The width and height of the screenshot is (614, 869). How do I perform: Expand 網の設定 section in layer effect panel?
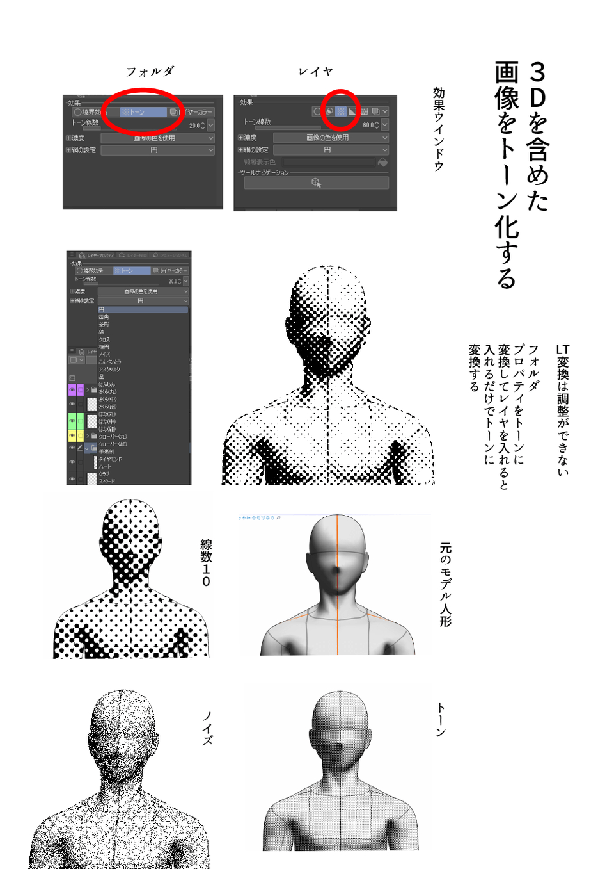pos(240,150)
